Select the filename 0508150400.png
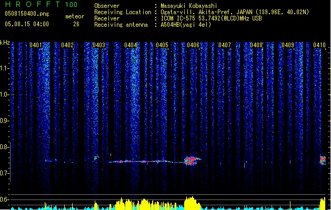 (27, 14)
